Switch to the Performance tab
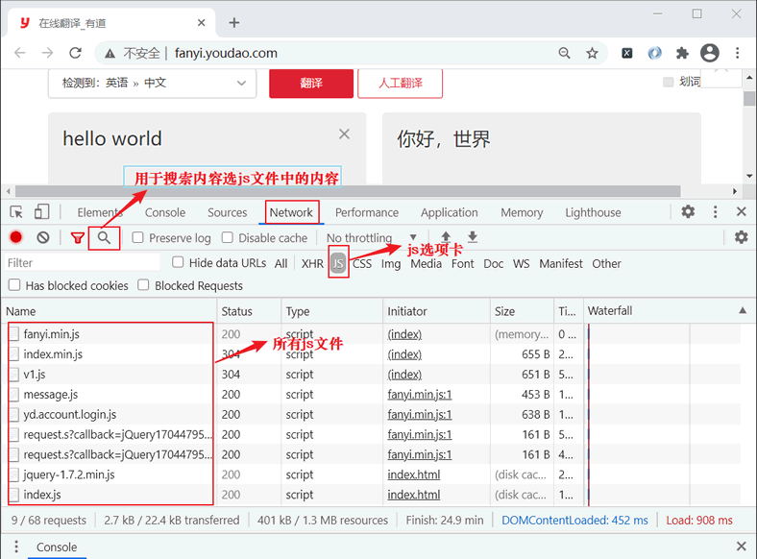 tap(367, 212)
